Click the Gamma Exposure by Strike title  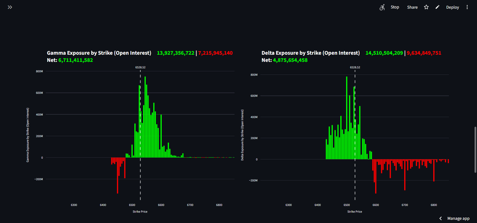pos(99,53)
